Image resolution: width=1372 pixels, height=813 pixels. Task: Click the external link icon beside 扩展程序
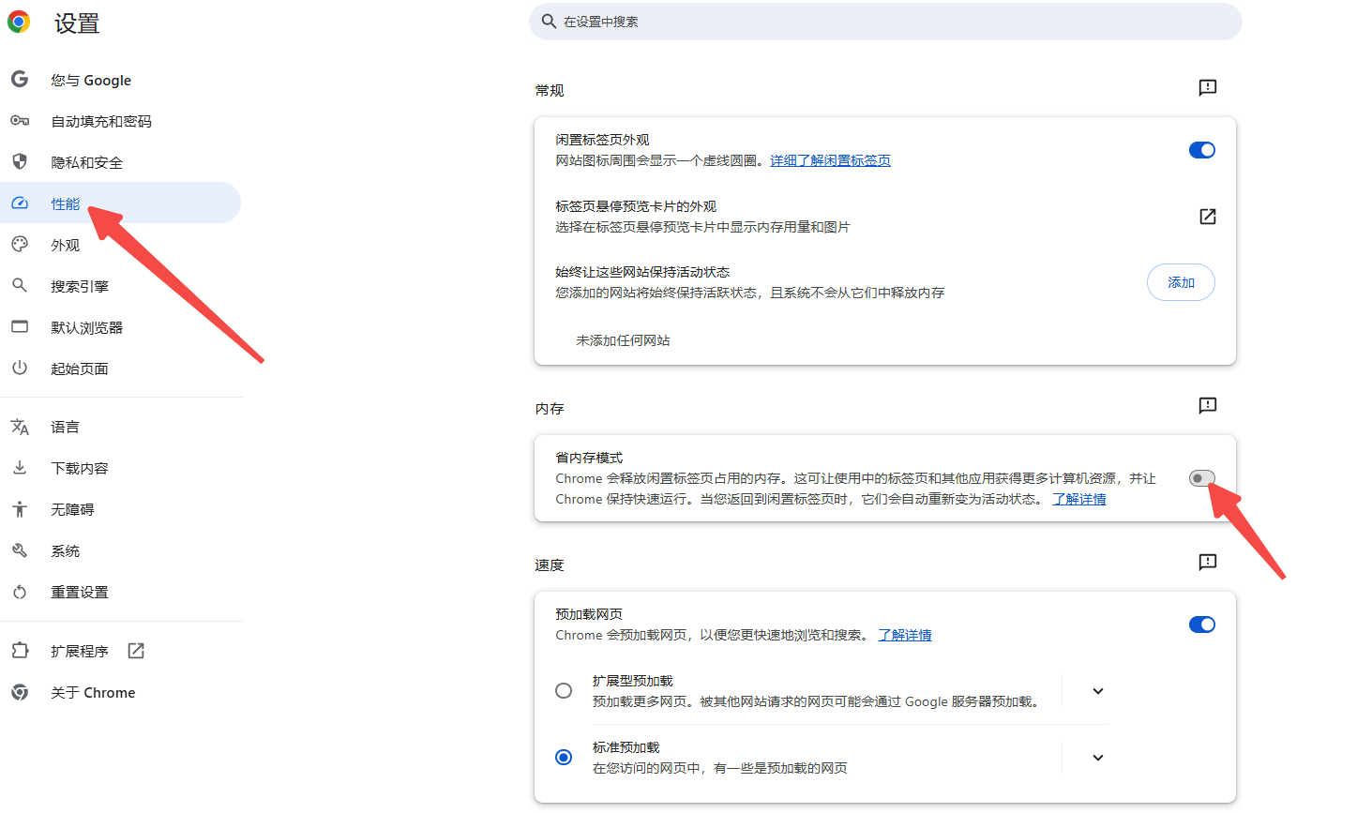[x=136, y=651]
